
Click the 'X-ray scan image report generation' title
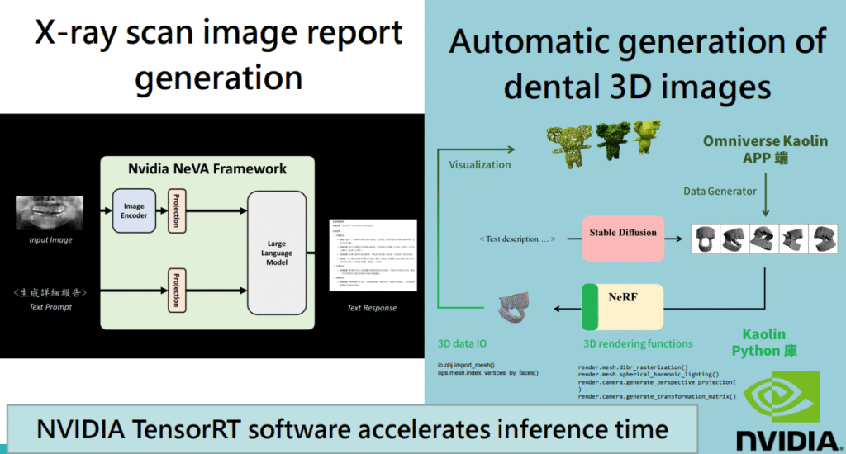point(218,55)
